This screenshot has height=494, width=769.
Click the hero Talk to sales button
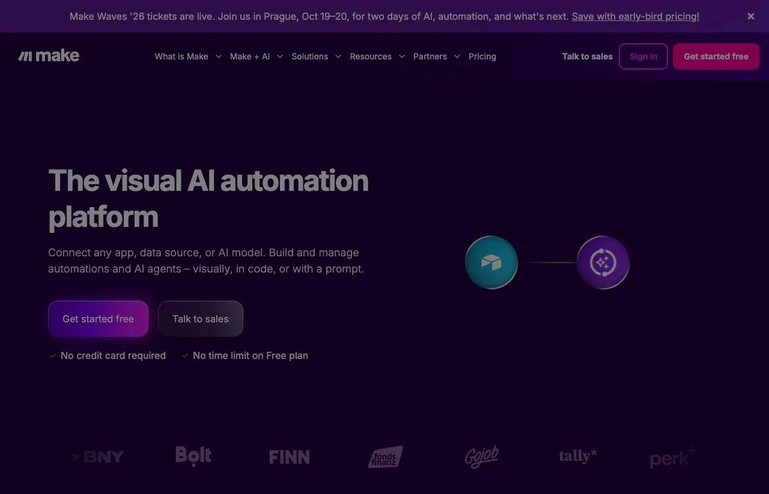click(x=201, y=319)
